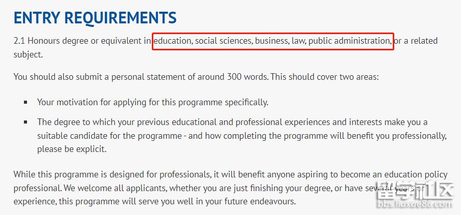461x215 pixels.
Task: Click the second square bullet marker
Action: [x=25, y=122]
